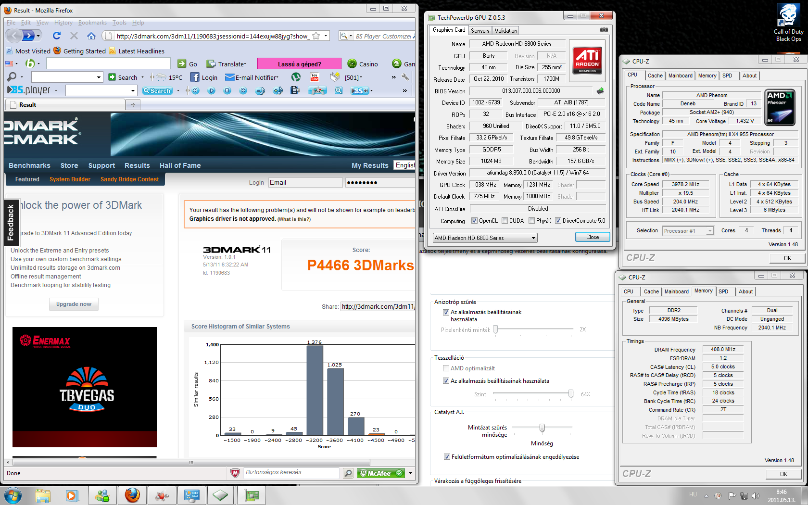Open the weather 15°C toolbar item
The image size is (808, 505).
166,77
